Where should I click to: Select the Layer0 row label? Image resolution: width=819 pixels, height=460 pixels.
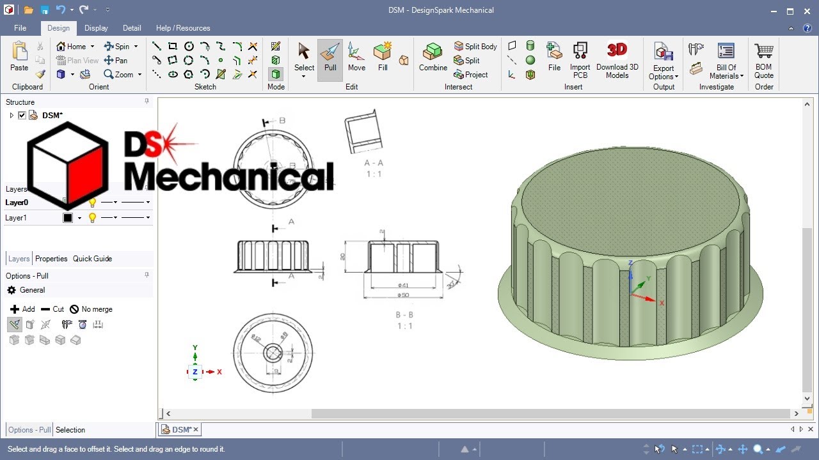click(17, 203)
